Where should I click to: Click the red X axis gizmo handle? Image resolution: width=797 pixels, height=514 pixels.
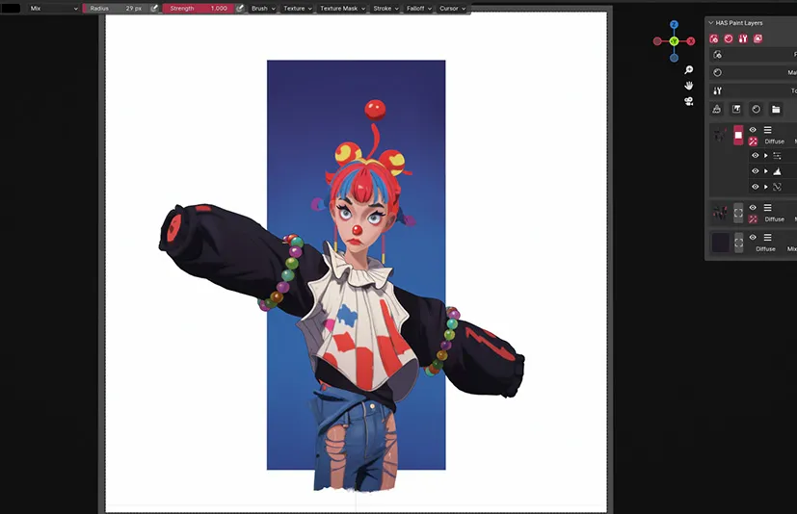pyautogui.click(x=691, y=41)
